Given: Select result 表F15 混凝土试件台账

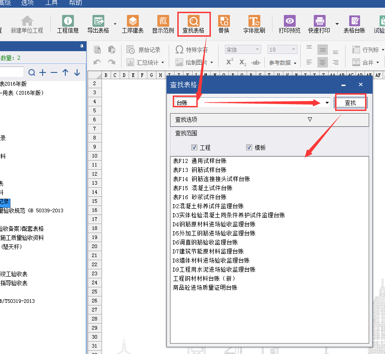Looking at the screenshot, I should point(203,188).
